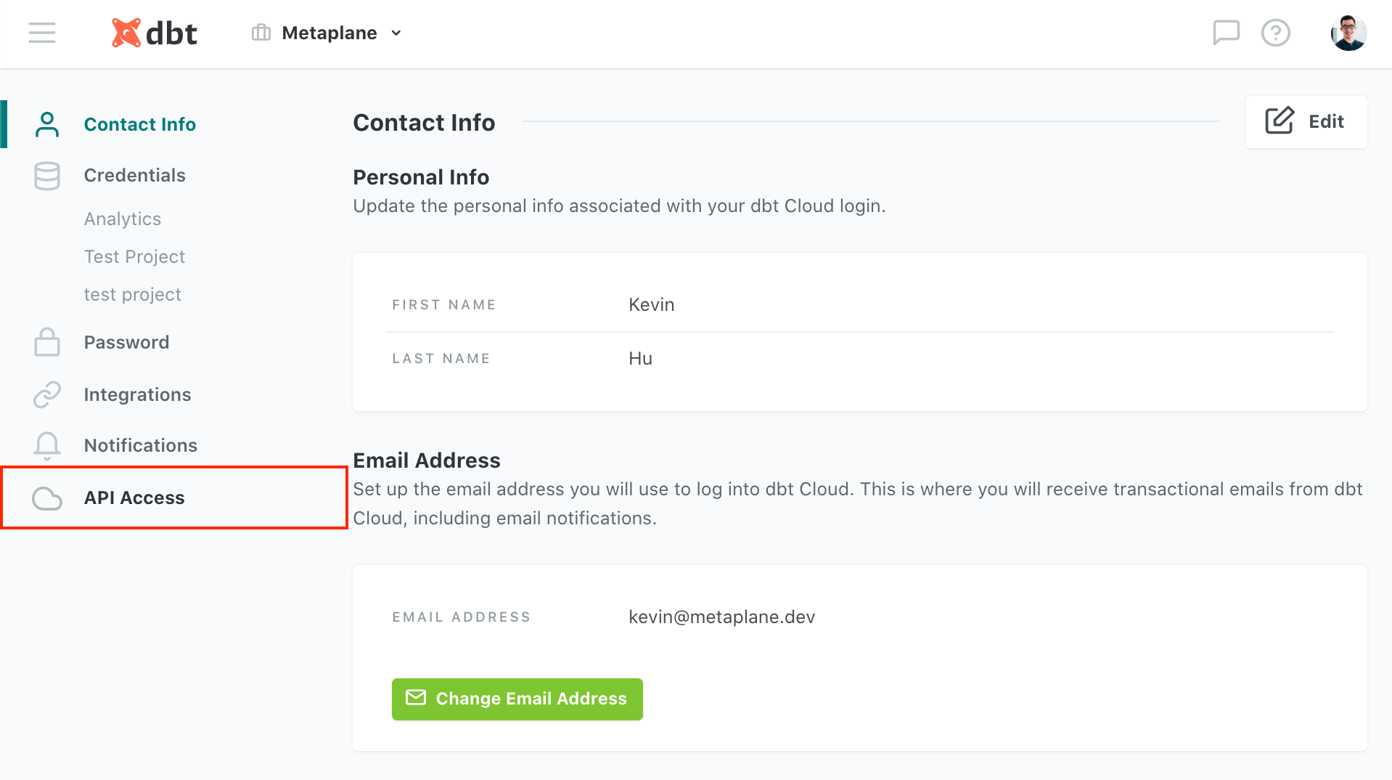1392x780 pixels.
Task: Expand the Metaplane account dropdown
Action: tap(396, 33)
